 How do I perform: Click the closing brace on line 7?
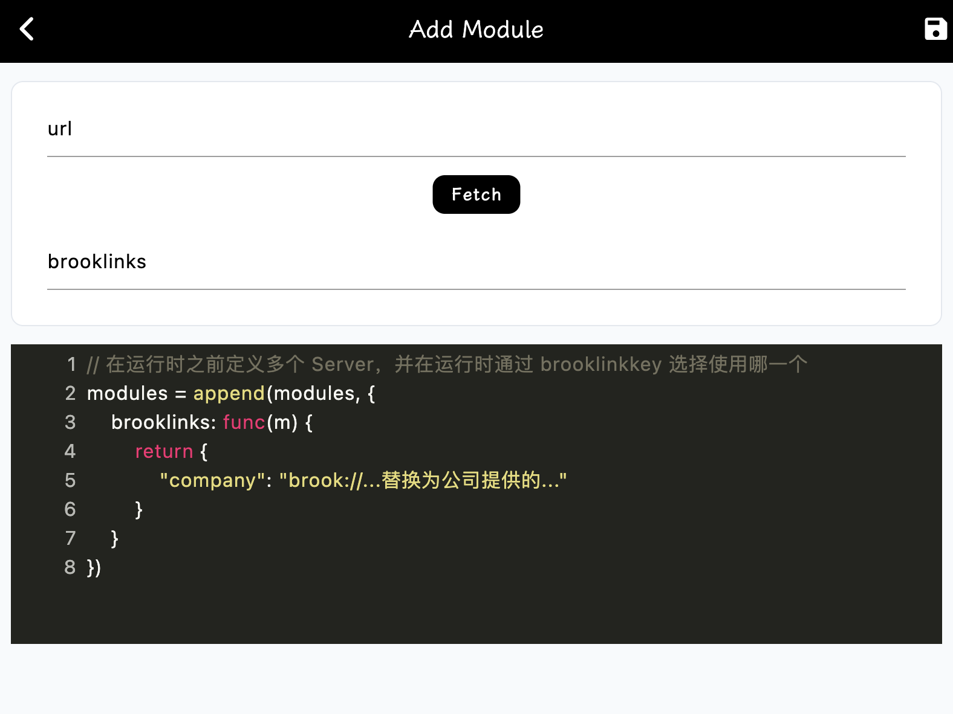pyautogui.click(x=114, y=538)
